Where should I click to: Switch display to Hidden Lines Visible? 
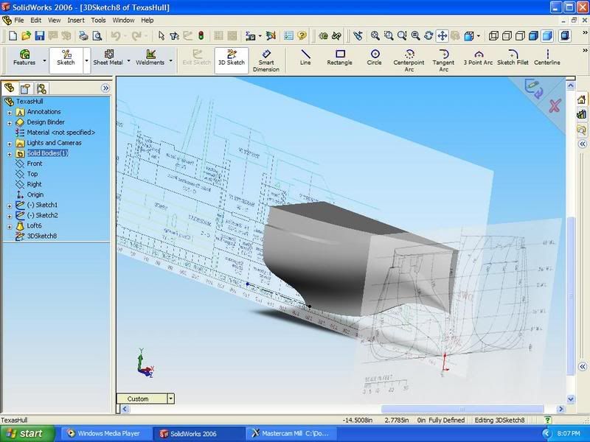[507, 36]
